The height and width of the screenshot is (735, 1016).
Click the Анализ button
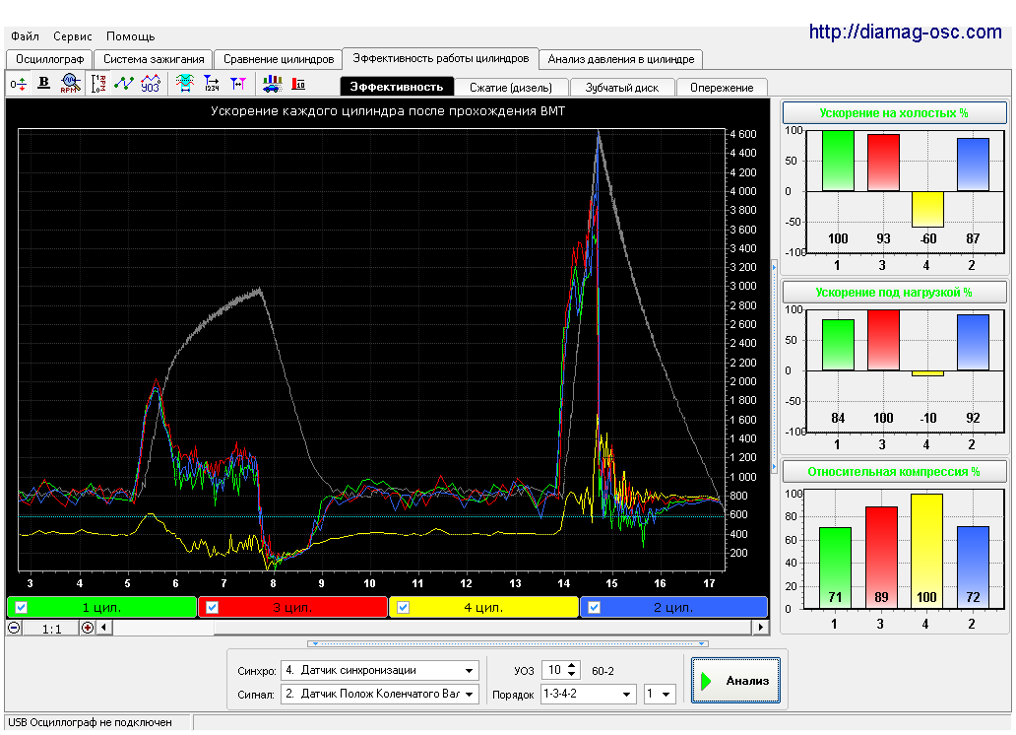coord(735,681)
